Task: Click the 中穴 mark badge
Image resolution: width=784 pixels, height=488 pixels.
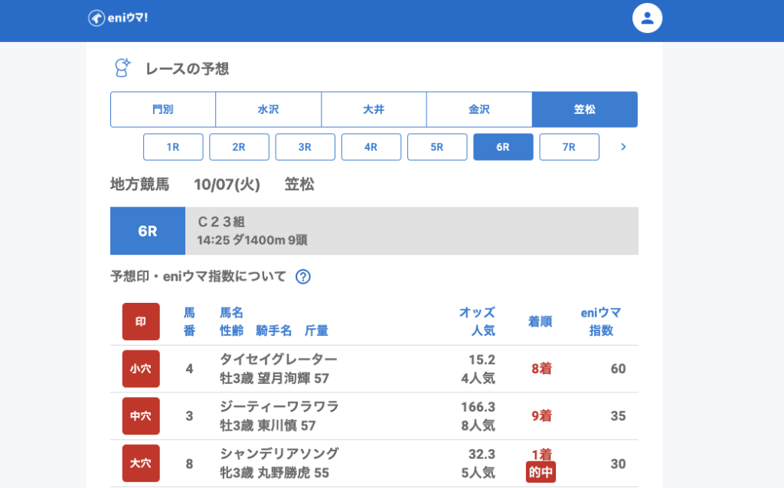Action: [141, 416]
